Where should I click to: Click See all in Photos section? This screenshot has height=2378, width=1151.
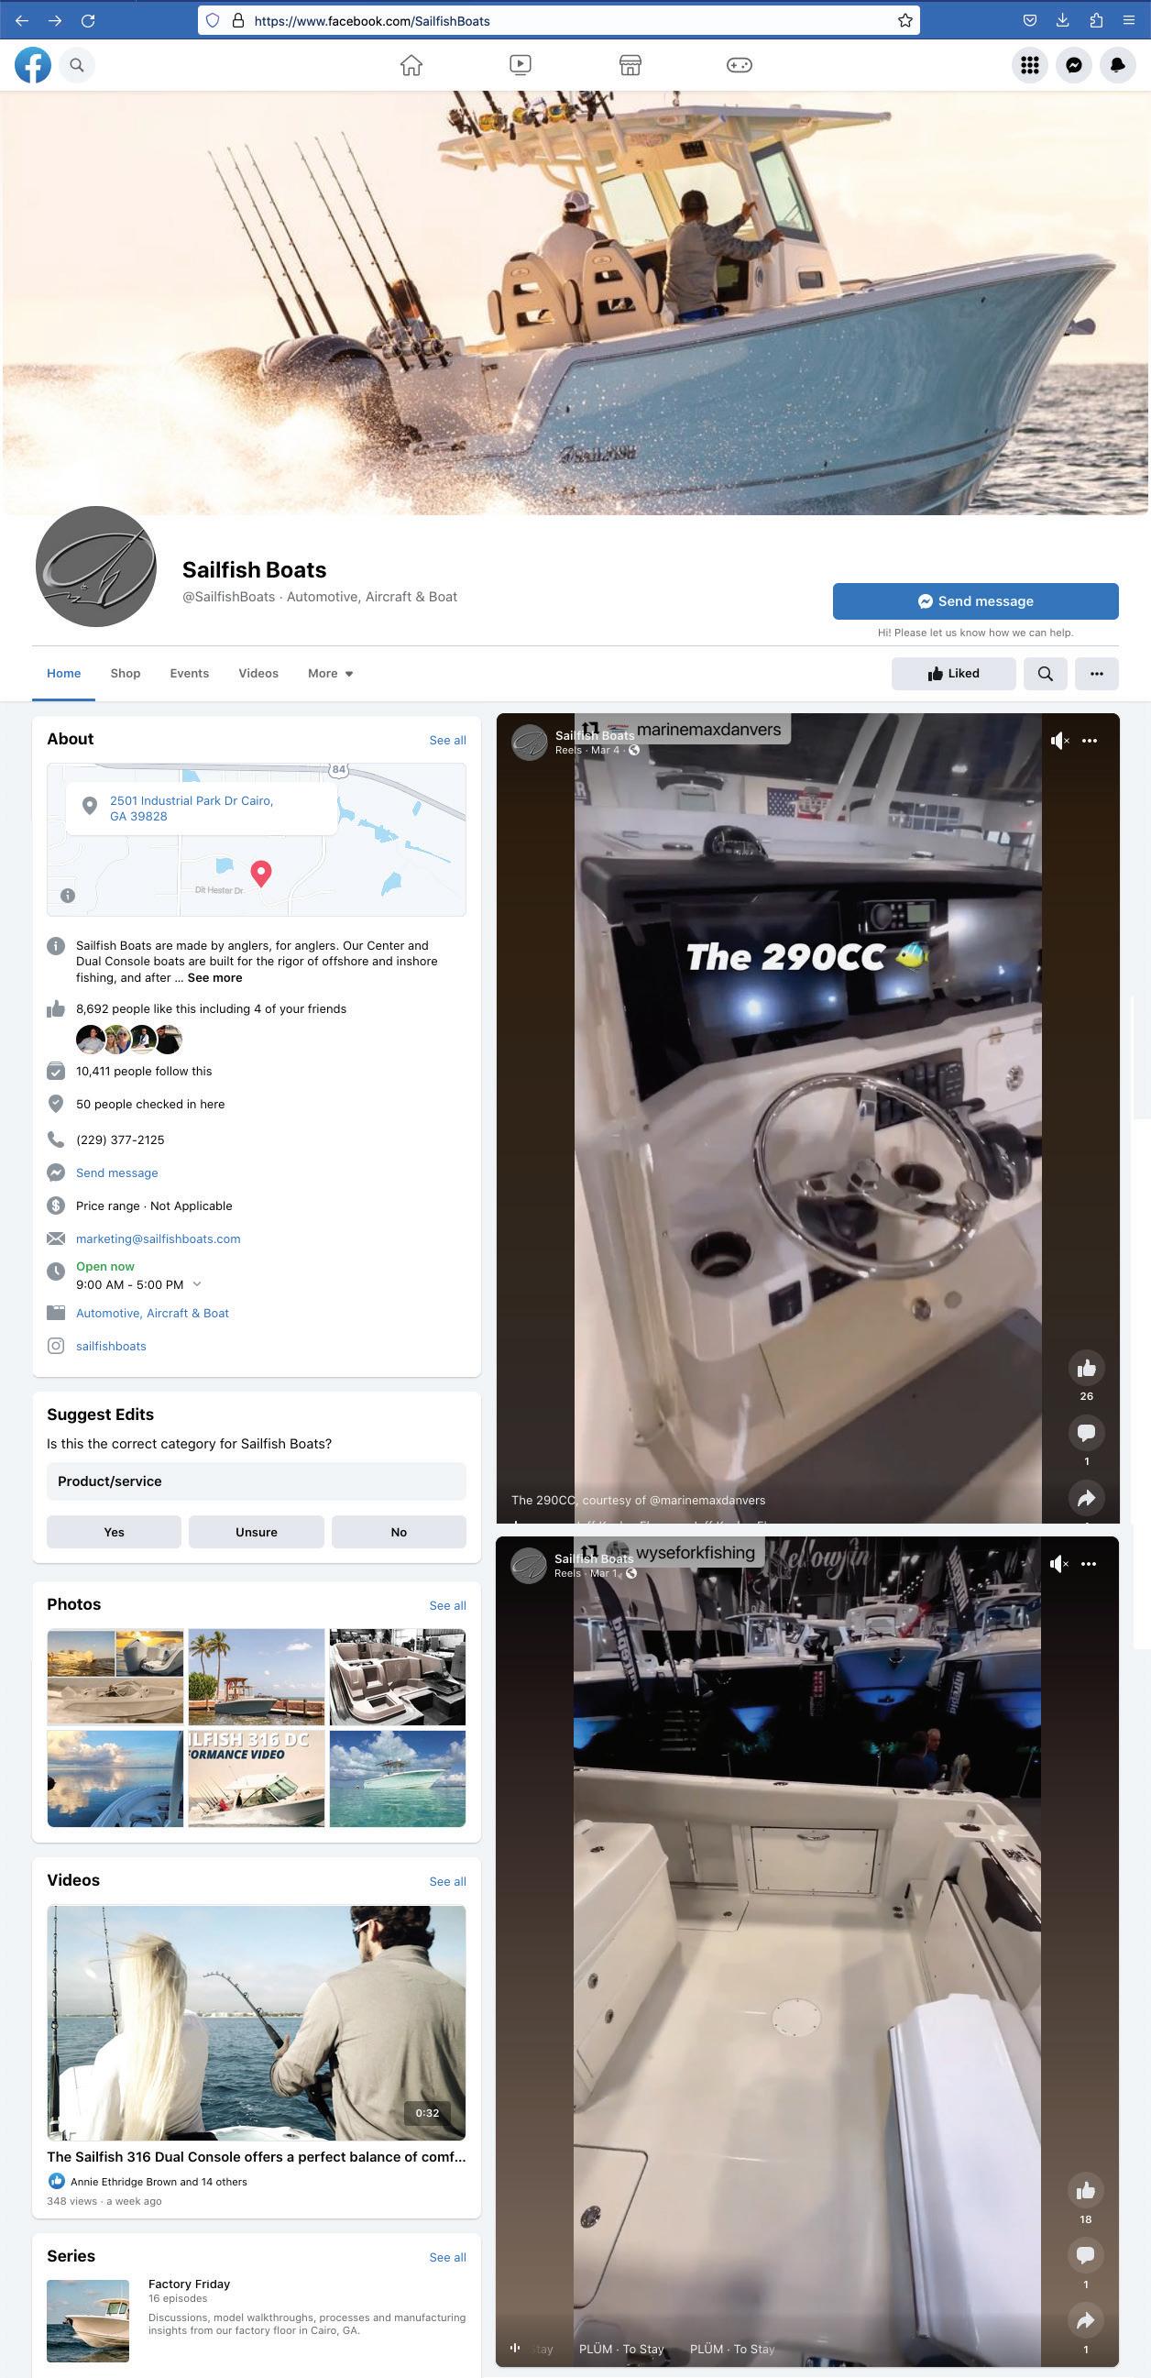[448, 1606]
